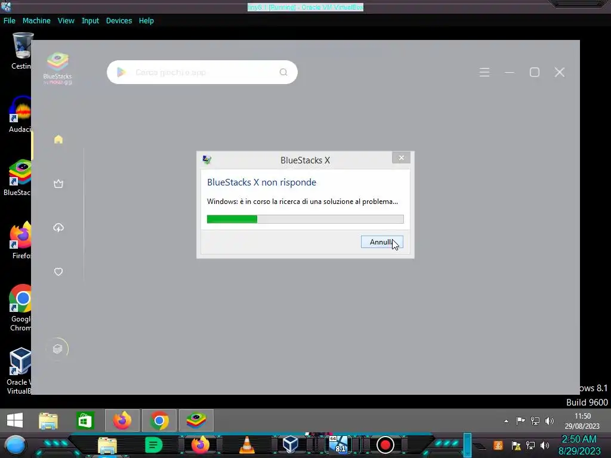611x458 pixels.
Task: Select the Firefox desktop shortcut
Action: click(21, 240)
